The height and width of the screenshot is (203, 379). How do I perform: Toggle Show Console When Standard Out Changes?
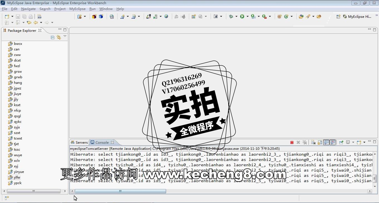click(326, 142)
